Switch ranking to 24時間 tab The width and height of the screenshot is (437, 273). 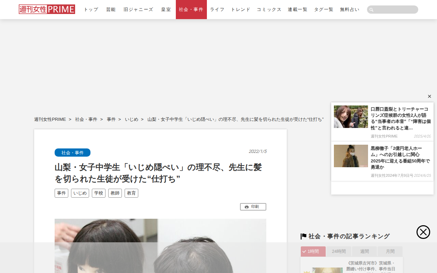(339, 252)
